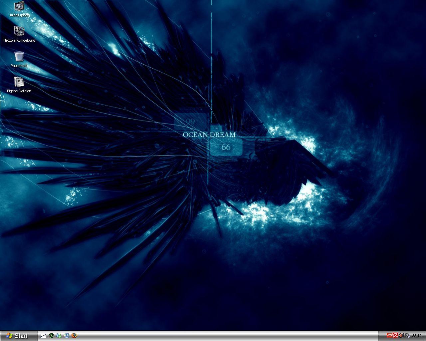Click the Avira red umbrella tray icon
Screen dimensions: 426x341
(395, 335)
